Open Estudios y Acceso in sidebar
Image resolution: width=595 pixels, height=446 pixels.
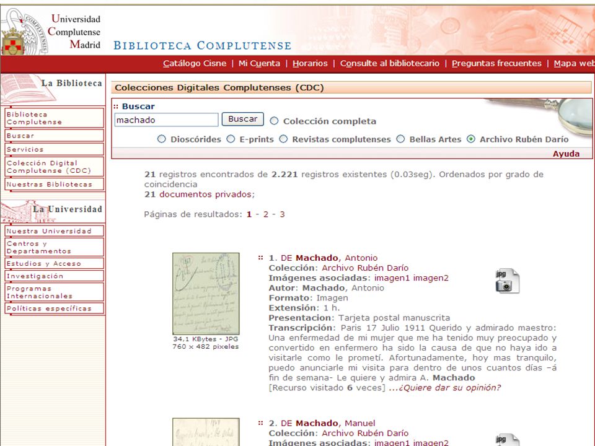coord(55,263)
